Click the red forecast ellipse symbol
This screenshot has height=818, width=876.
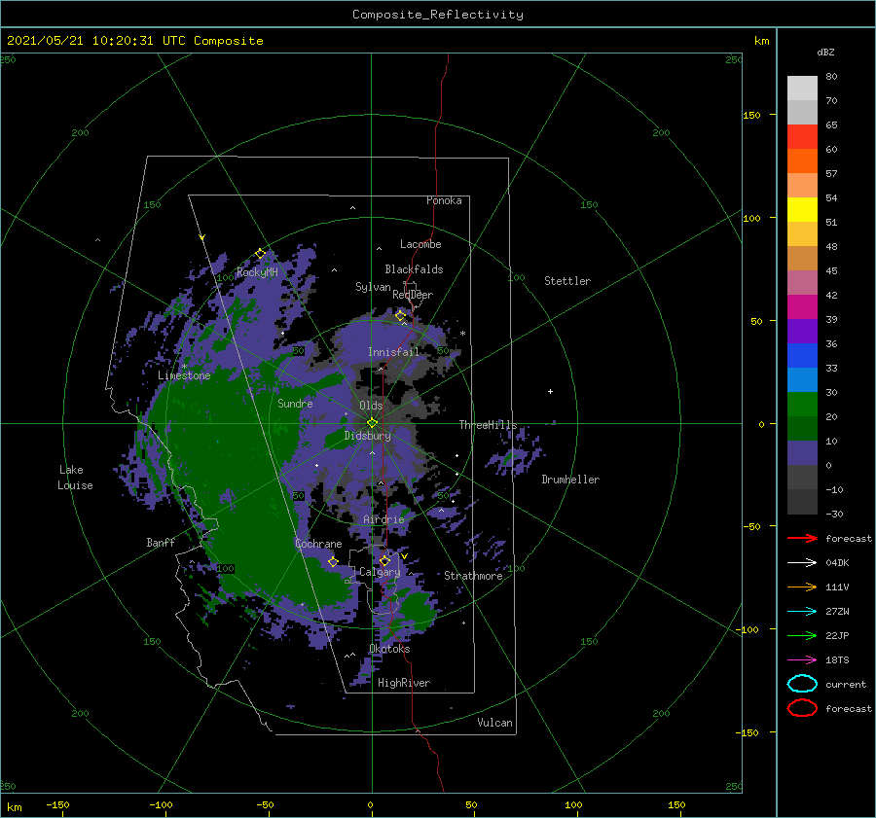(802, 708)
